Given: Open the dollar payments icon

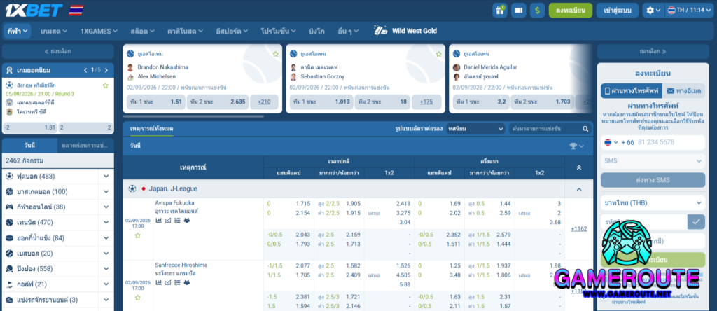Looking at the screenshot, I should (x=537, y=10).
